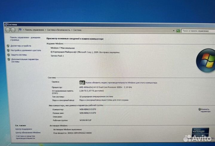The width and height of the screenshot is (215, 146).
Task: Expand the arrow after Система и безопасность breadcrumb
Action: [72, 30]
